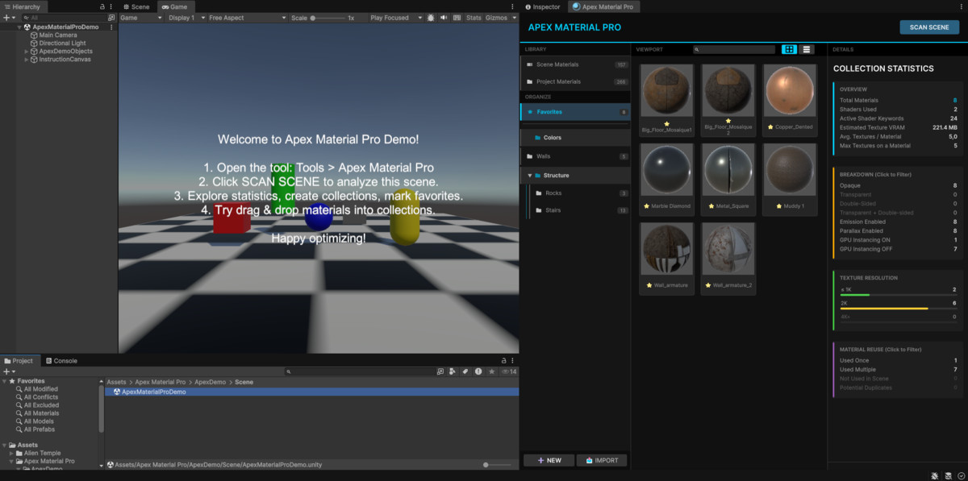Select the Project tab

[x=19, y=361]
